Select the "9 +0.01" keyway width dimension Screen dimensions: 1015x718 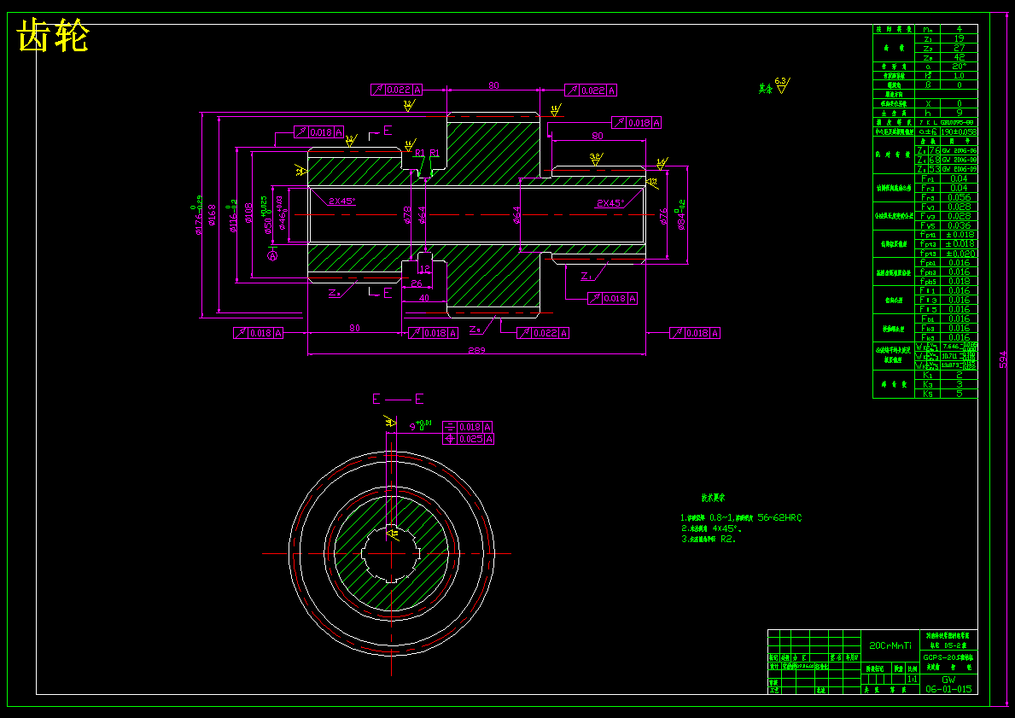pyautogui.click(x=420, y=425)
